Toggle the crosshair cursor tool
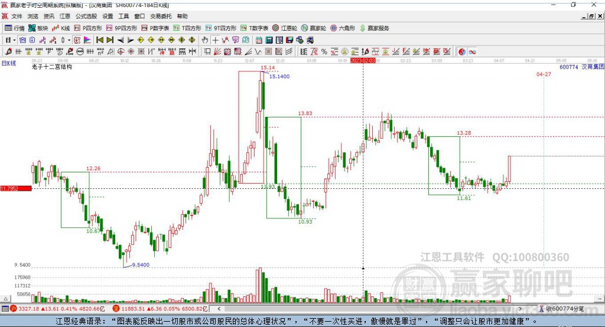This screenshot has height=327, width=605. click(215, 40)
